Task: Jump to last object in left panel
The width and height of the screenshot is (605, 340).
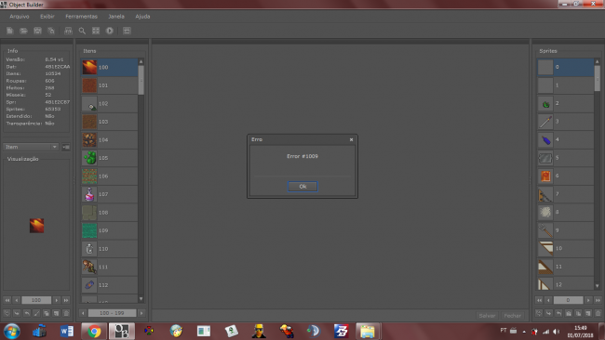Action: click(66, 300)
